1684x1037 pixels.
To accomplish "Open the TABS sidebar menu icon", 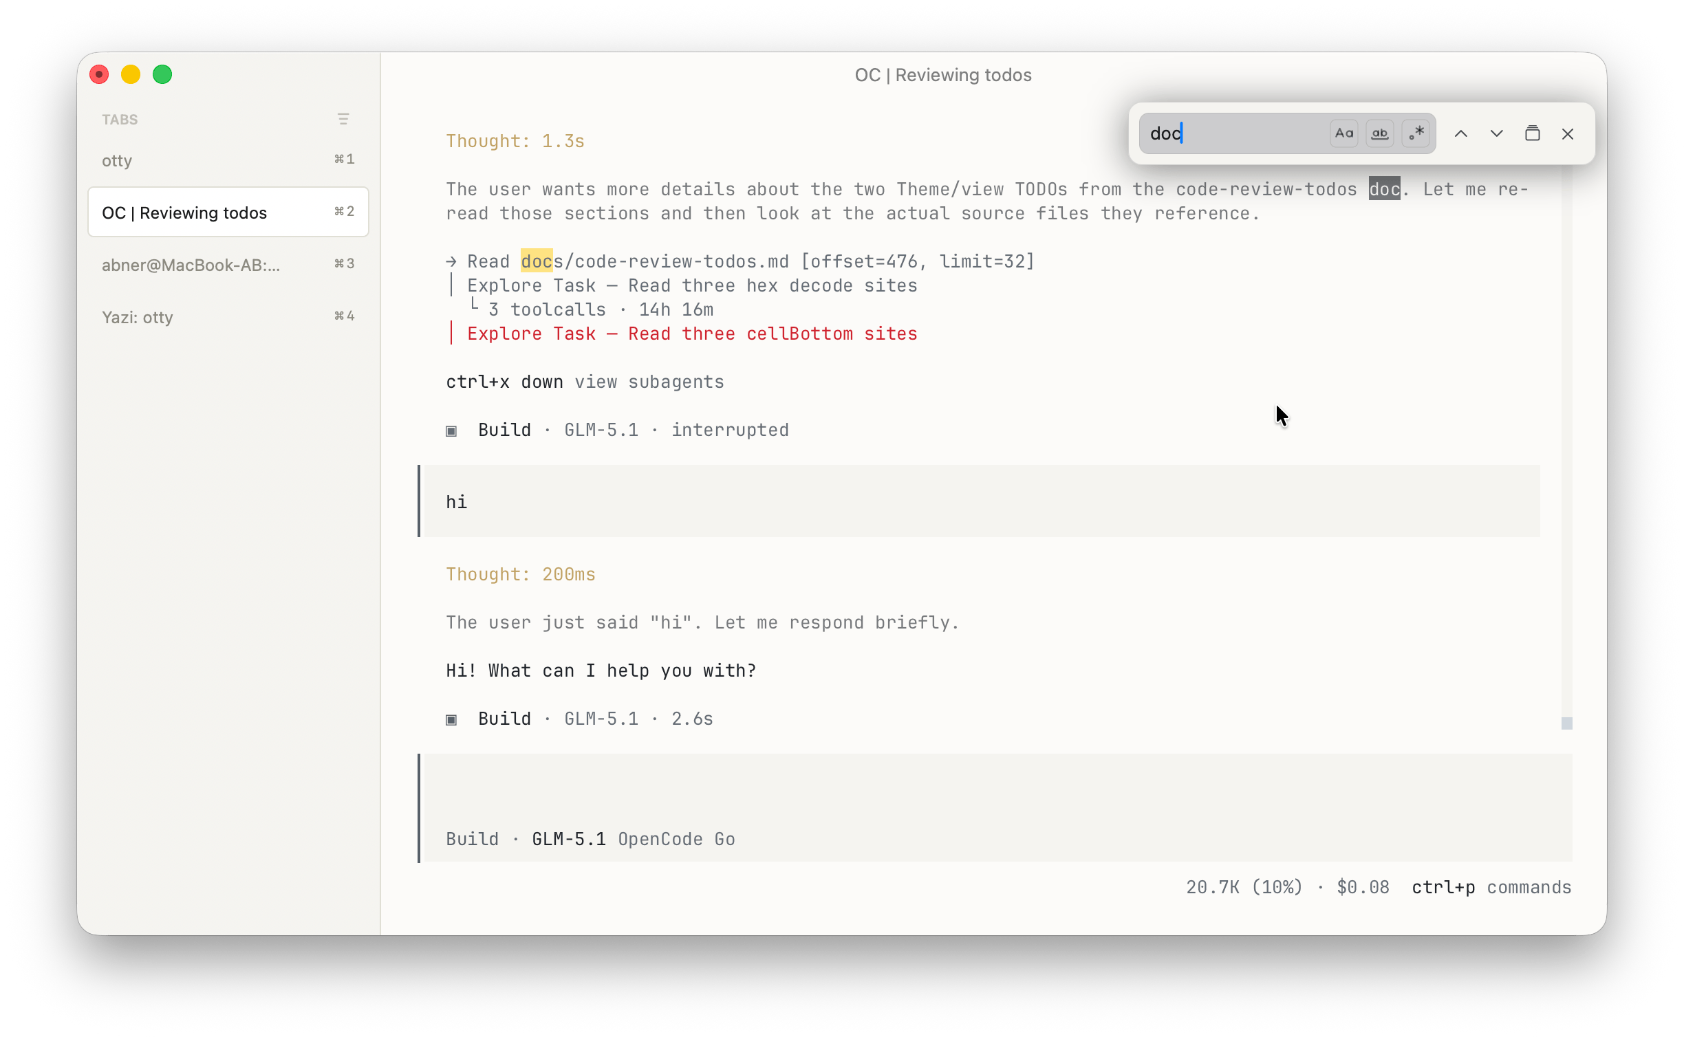I will (x=343, y=119).
